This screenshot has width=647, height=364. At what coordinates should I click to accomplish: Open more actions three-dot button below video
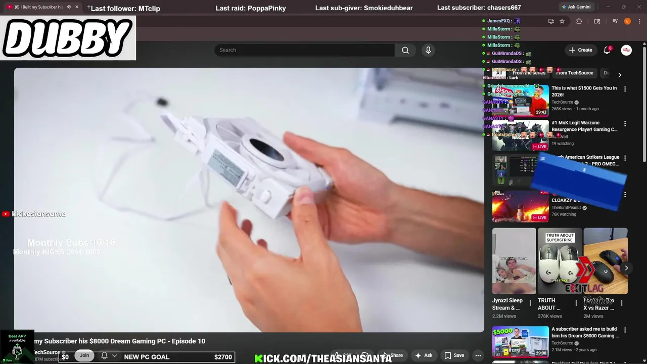tap(478, 355)
